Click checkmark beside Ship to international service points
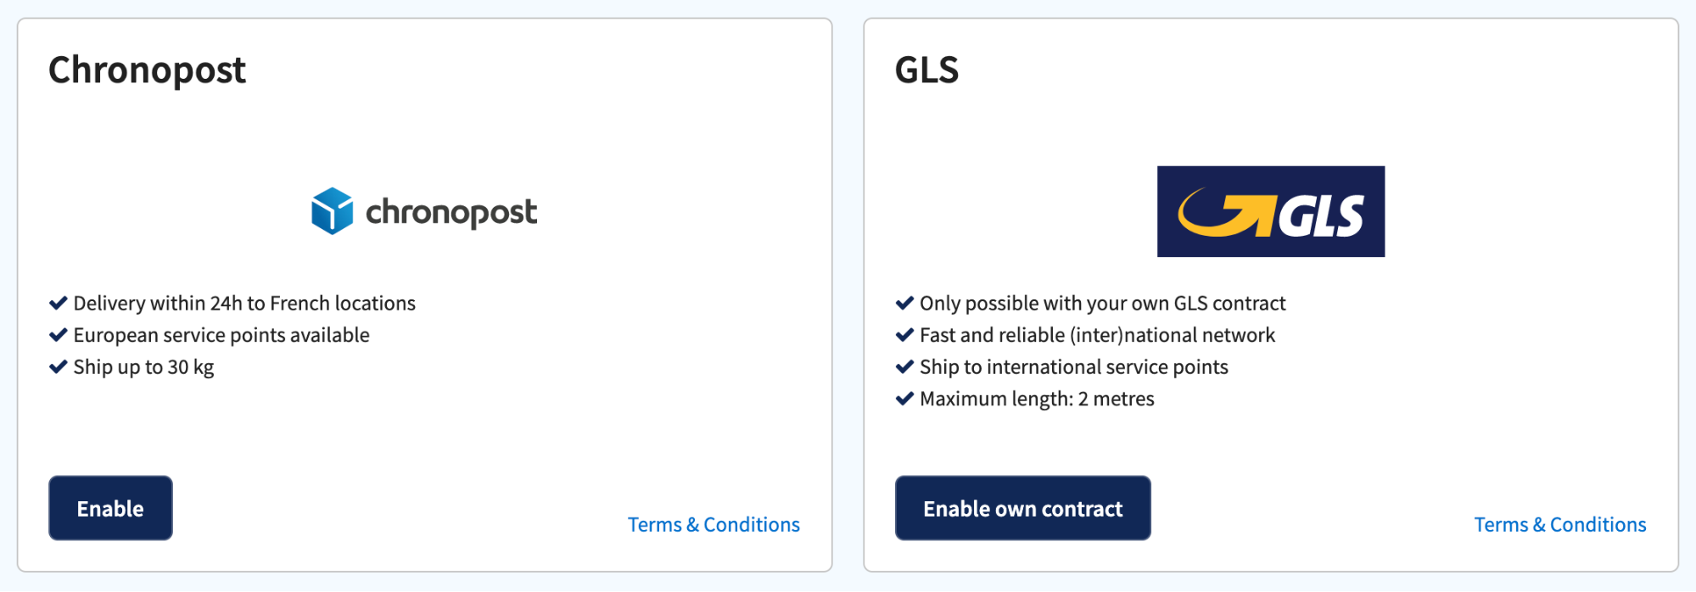This screenshot has height=592, width=1696. [x=904, y=366]
